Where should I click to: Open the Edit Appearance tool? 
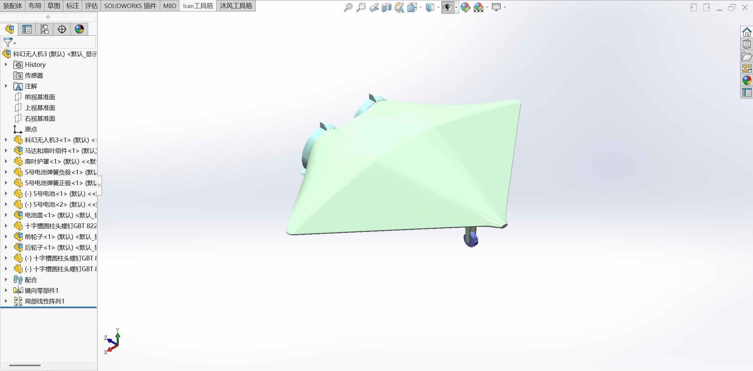[465, 7]
